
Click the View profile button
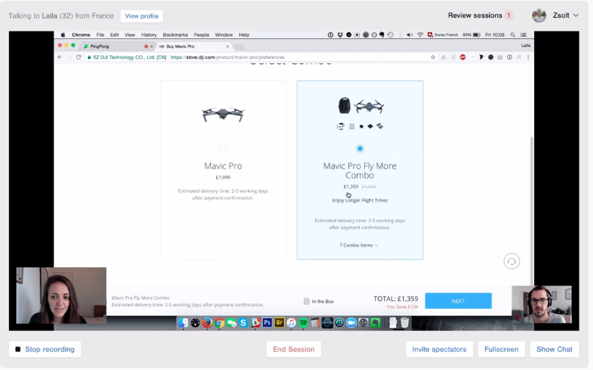[142, 16]
